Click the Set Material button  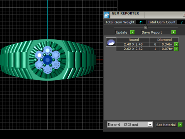click(x=166, y=125)
